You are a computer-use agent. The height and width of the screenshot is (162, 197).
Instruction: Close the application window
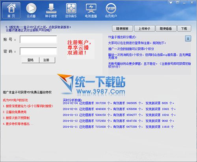coord(192,2)
